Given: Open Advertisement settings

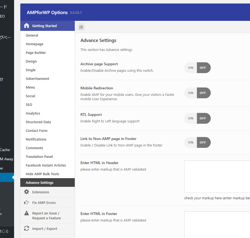Looking at the screenshot, I should [x=47, y=79].
